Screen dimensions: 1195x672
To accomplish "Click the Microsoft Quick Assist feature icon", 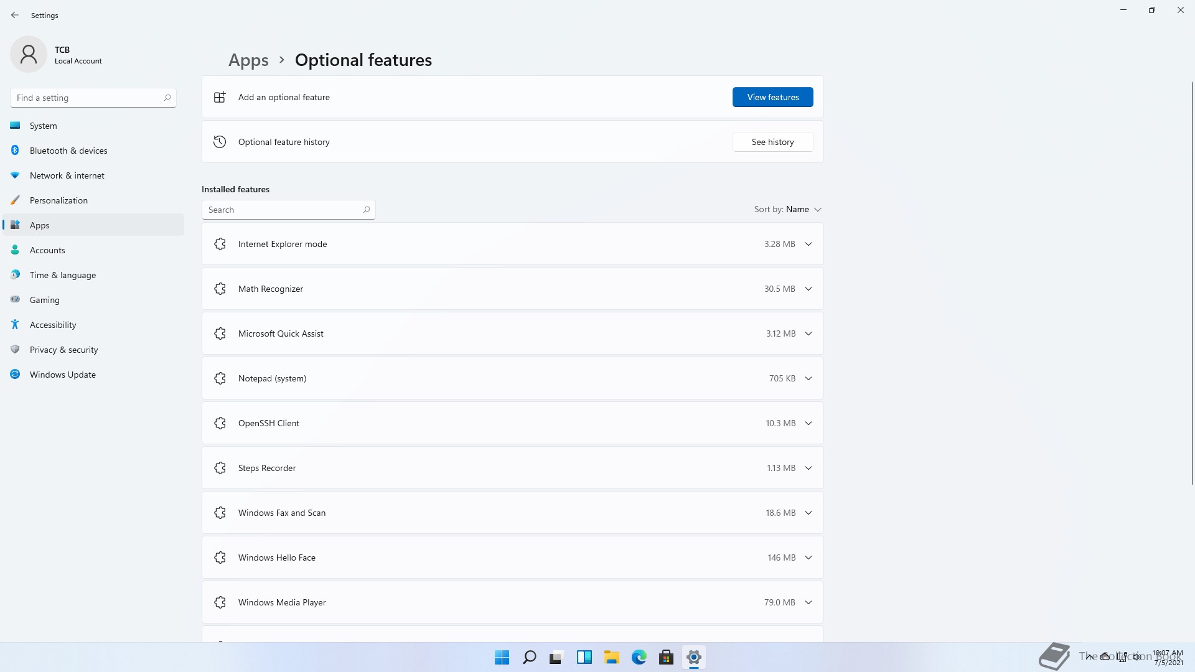I will [x=220, y=334].
